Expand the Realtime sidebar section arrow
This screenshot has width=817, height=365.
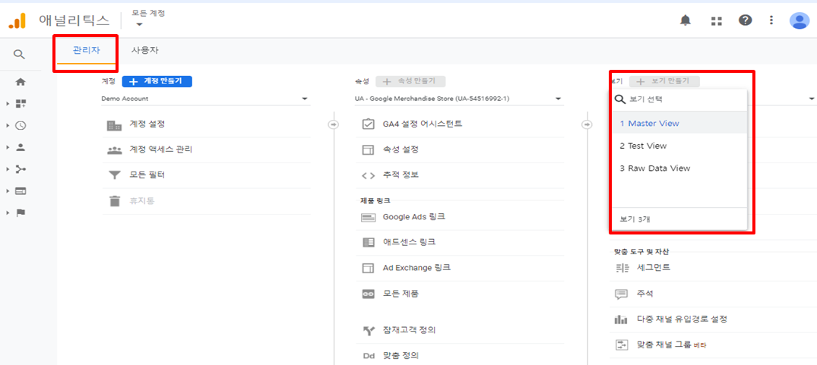coord(8,125)
